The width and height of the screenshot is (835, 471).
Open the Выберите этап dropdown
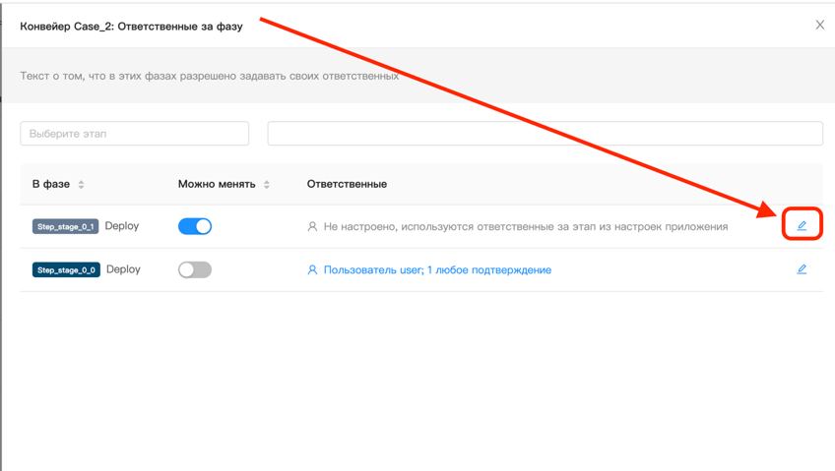[135, 134]
